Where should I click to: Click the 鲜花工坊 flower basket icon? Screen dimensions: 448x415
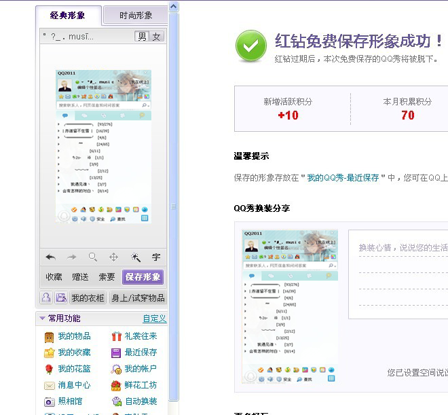point(116,386)
